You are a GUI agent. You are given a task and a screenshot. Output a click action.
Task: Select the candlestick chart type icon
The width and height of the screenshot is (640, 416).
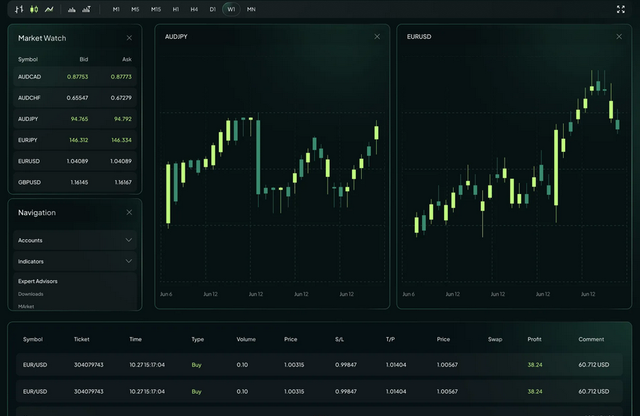(x=34, y=9)
